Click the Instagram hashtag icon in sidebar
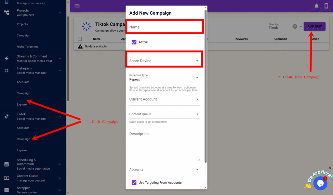 [7, 70]
